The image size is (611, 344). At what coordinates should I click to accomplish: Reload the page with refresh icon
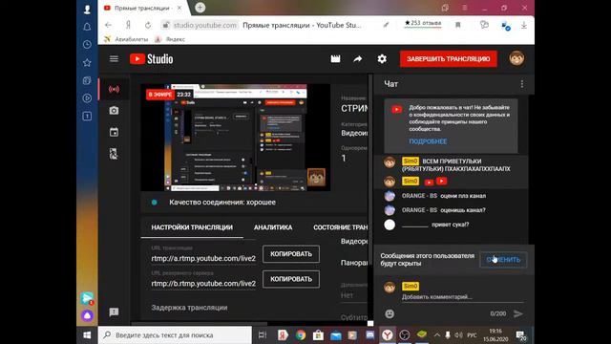(148, 25)
